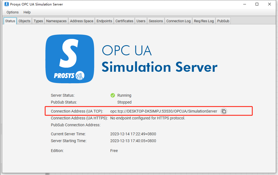The height and width of the screenshot is (175, 278).
Task: Open the Help menu
Action: tap(27, 12)
